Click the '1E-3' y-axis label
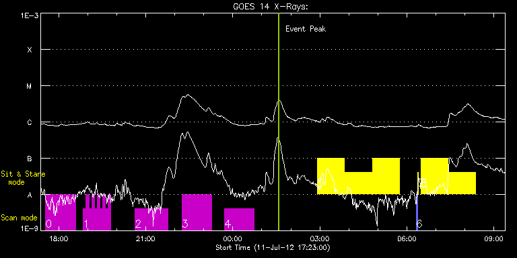The height and width of the screenshot is (258, 517). coord(30,15)
